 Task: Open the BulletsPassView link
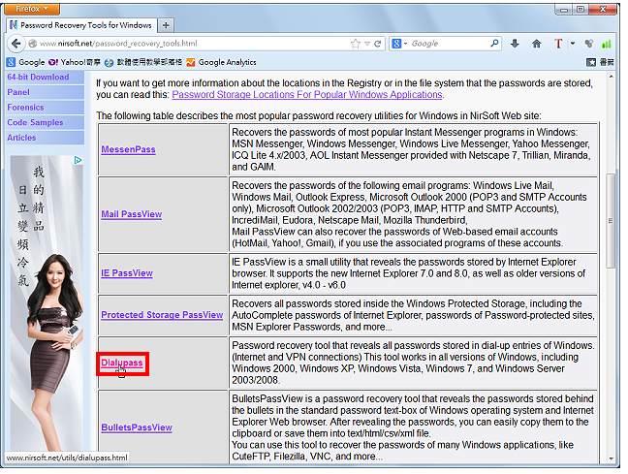coord(137,427)
